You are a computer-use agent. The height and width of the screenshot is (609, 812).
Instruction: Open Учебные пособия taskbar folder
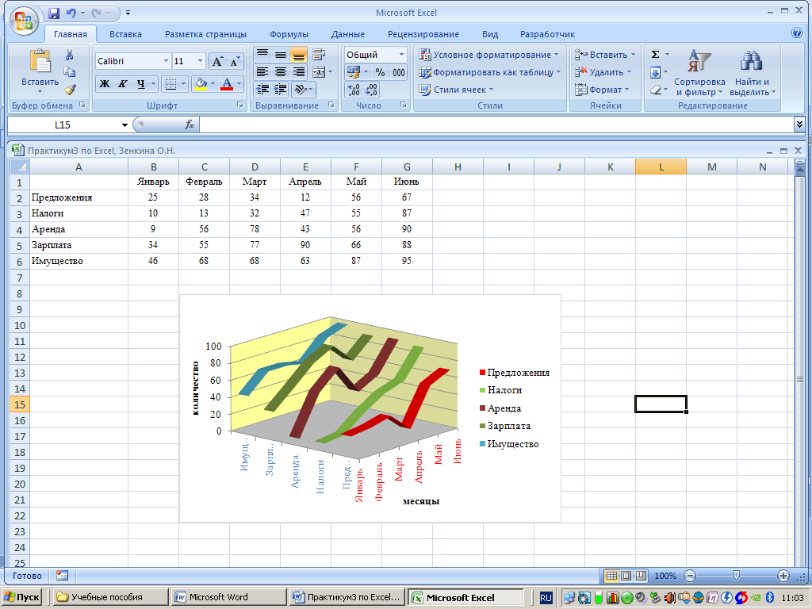click(111, 597)
